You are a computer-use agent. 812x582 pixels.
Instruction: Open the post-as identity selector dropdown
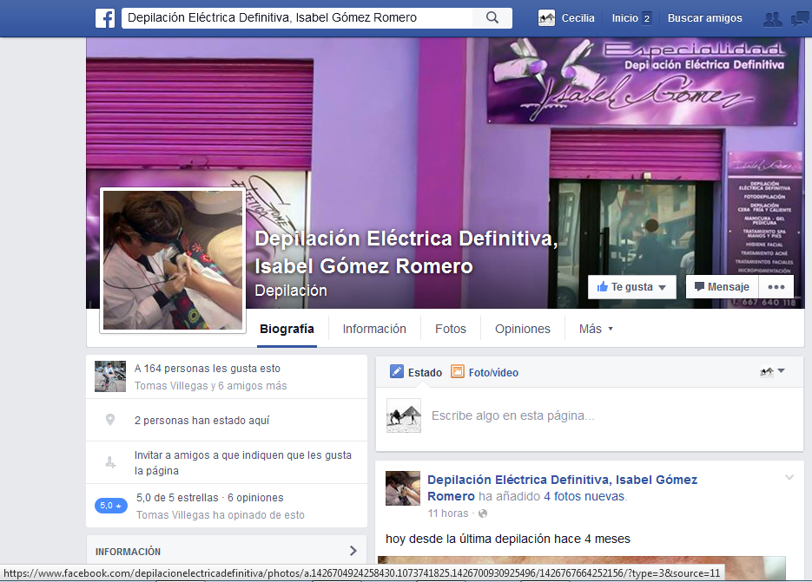pyautogui.click(x=772, y=372)
